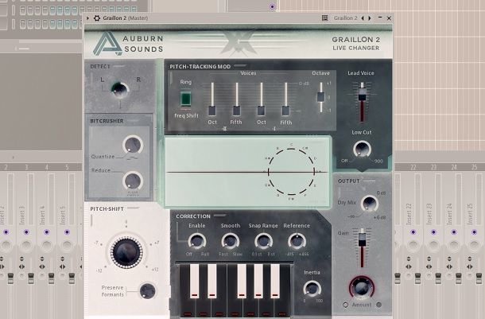
Task: Select the next preset arrow
Action: (370, 18)
